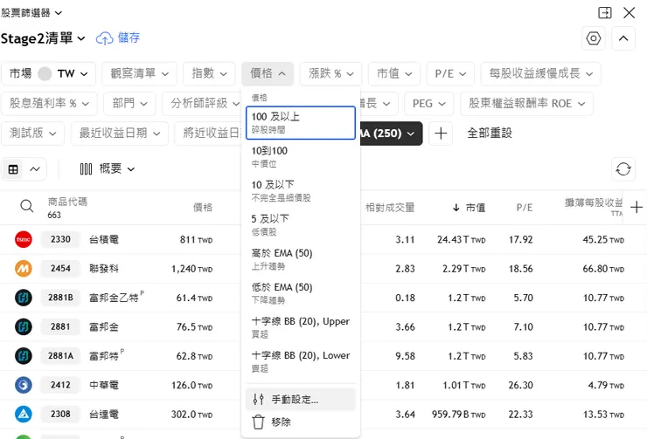Select the 10 及以下 price option
The image size is (647, 439).
pyautogui.click(x=301, y=191)
